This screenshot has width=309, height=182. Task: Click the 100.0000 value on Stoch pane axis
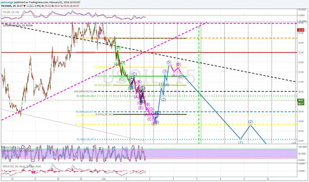tap(302, 147)
